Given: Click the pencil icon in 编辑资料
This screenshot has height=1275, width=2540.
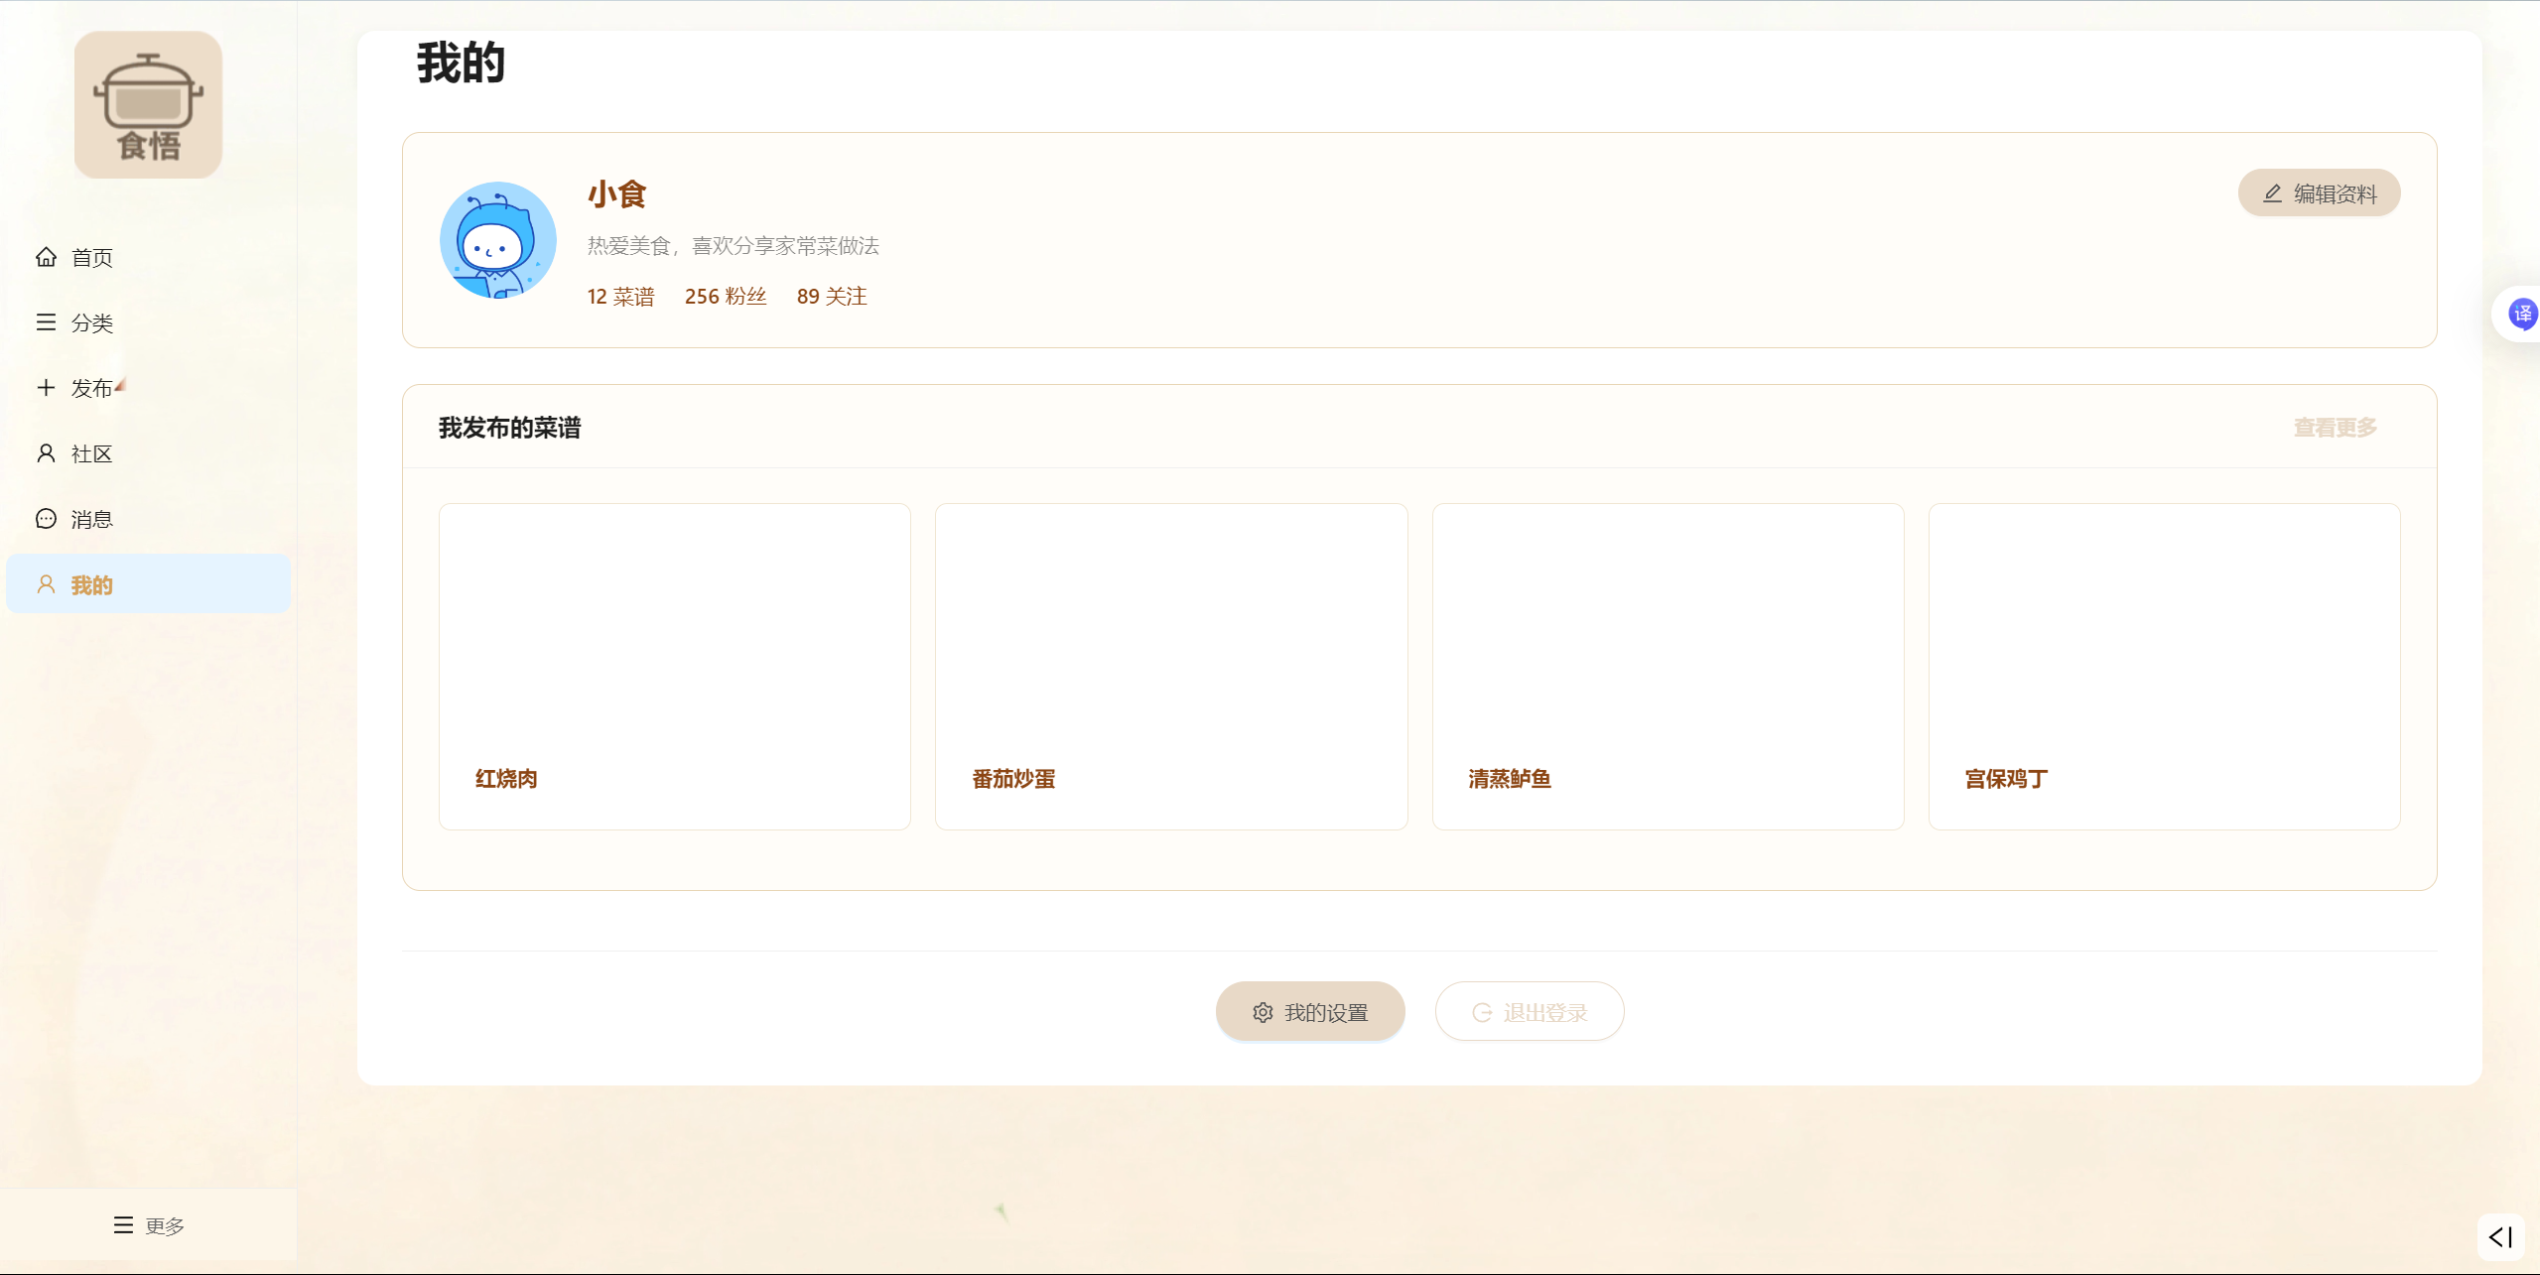Looking at the screenshot, I should (2272, 193).
